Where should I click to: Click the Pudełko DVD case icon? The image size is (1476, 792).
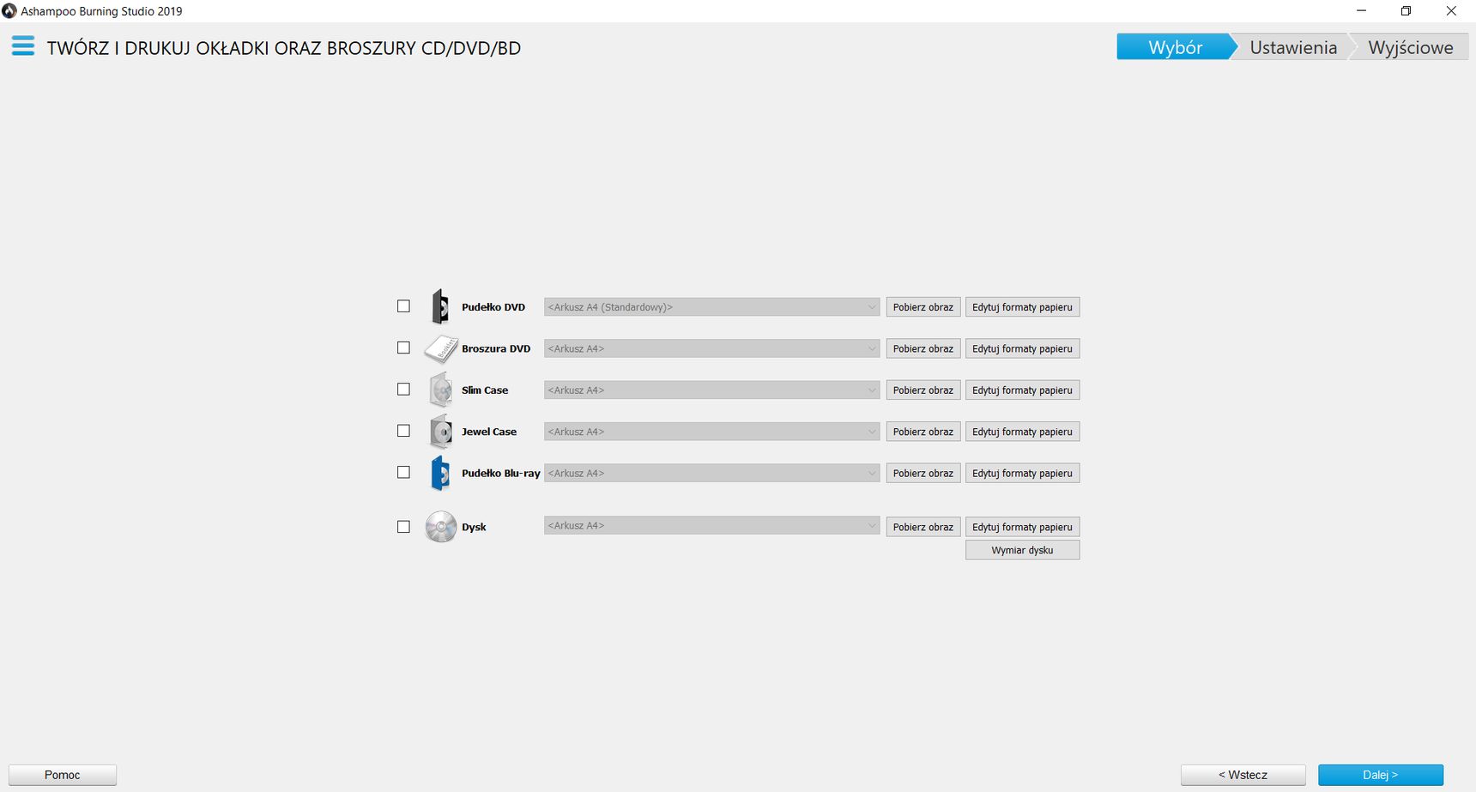point(440,306)
